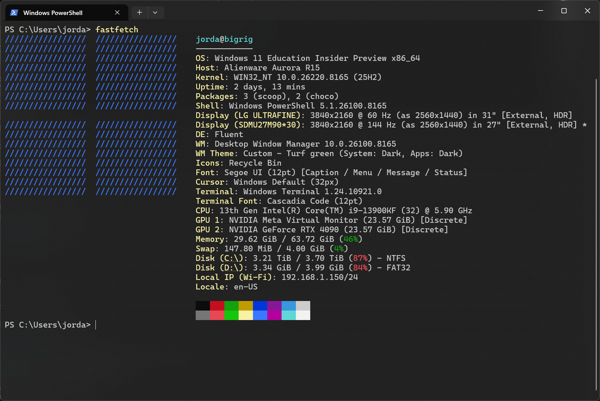Click the "Icons: Recycle Bin" line

tap(239, 163)
